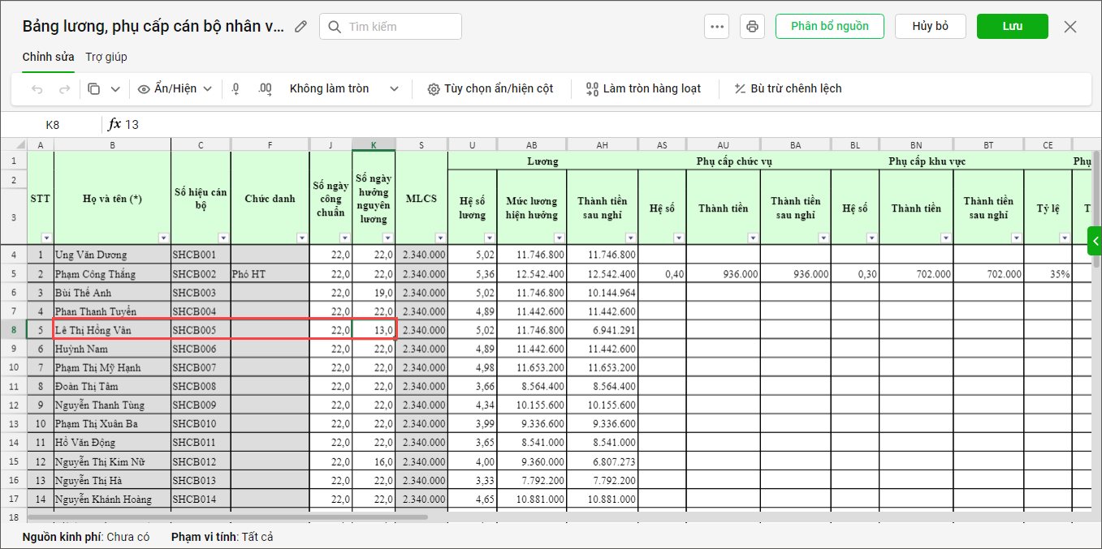The height and width of the screenshot is (549, 1102).
Task: Expand the green side panel arrow
Action: point(1094,241)
